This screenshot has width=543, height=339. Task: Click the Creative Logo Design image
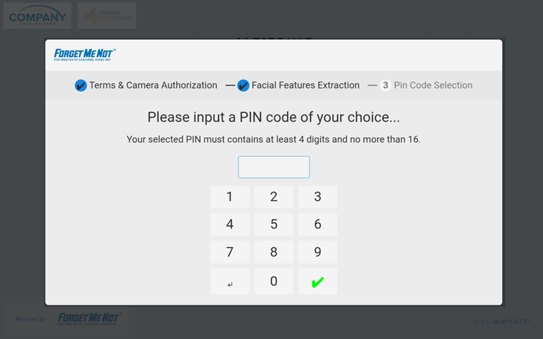pos(107,16)
